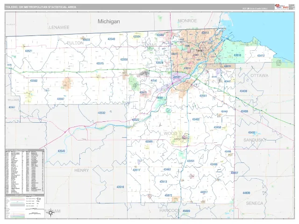Click ZIP code 43537
Viewport: 299px width, 224px height.
(177, 77)
